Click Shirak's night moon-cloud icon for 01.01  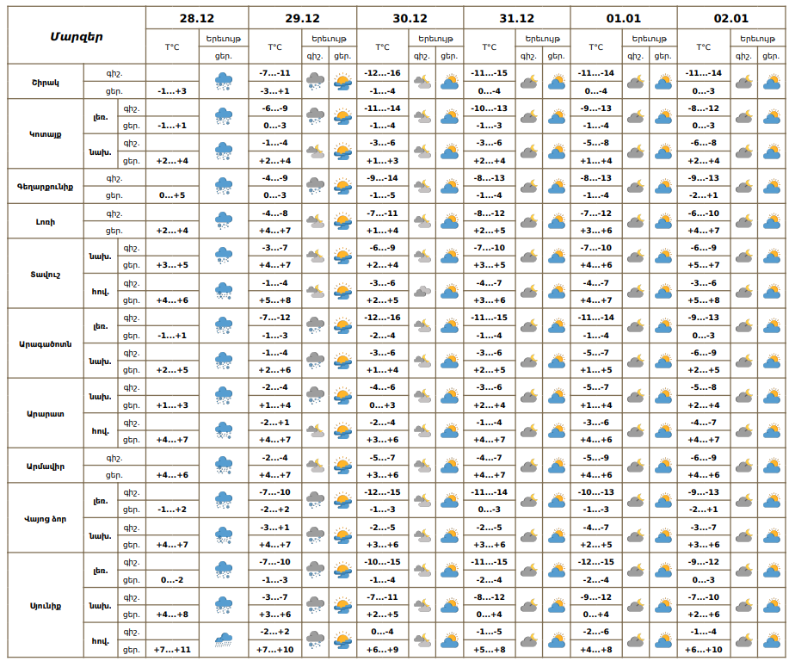click(x=635, y=82)
